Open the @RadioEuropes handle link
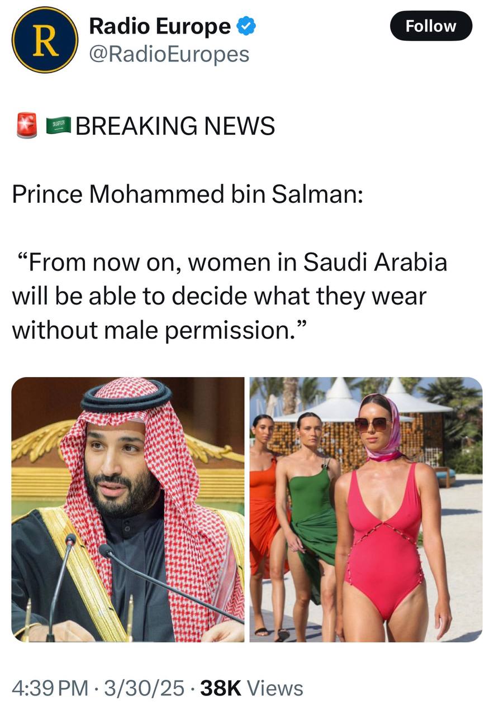 pos(169,54)
